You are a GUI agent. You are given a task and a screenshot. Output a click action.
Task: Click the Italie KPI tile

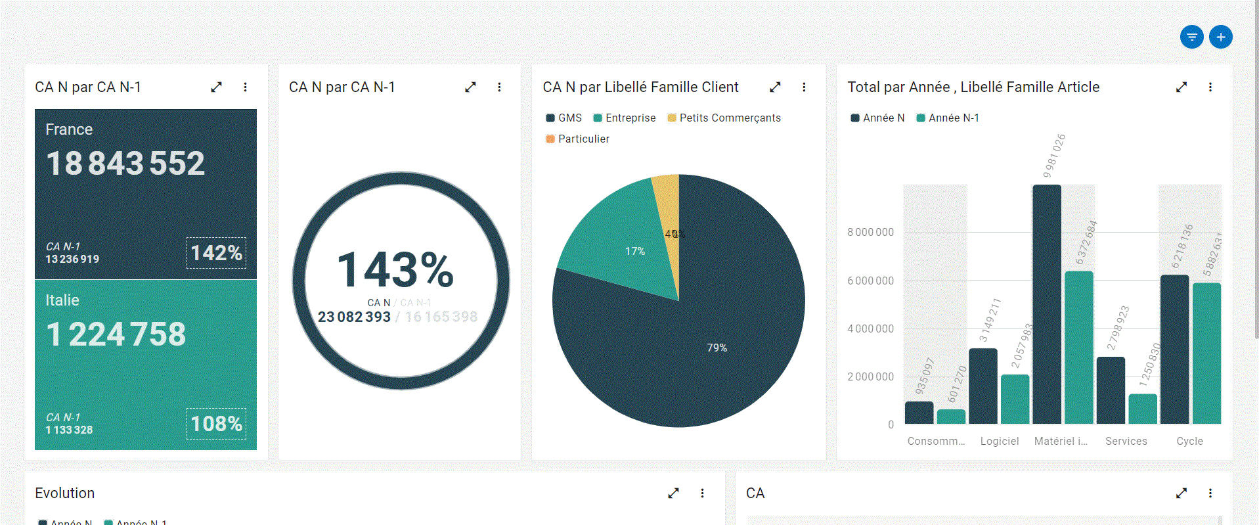[x=145, y=365]
